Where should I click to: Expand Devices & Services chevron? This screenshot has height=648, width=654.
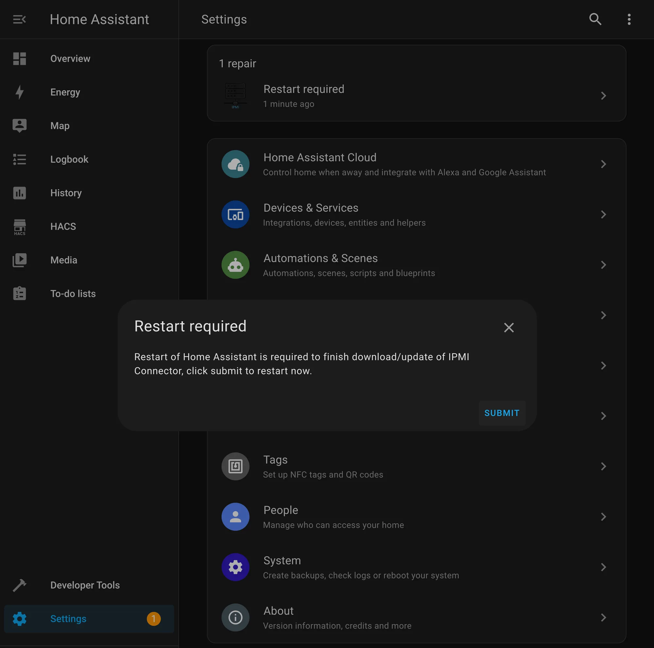point(603,214)
